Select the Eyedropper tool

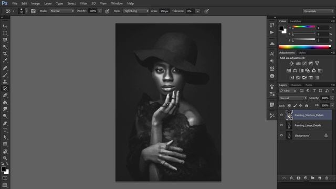point(5,60)
